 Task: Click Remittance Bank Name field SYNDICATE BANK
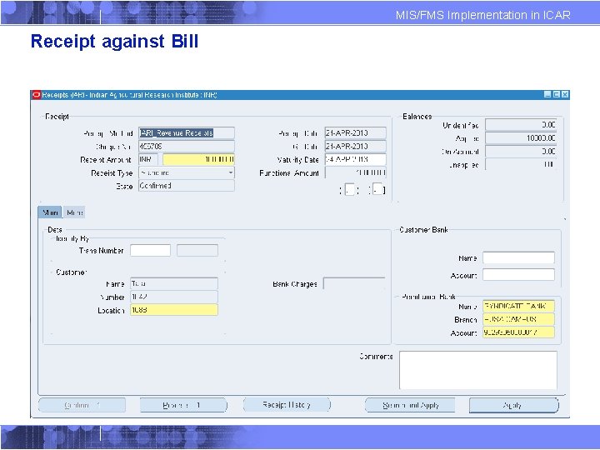(x=518, y=306)
